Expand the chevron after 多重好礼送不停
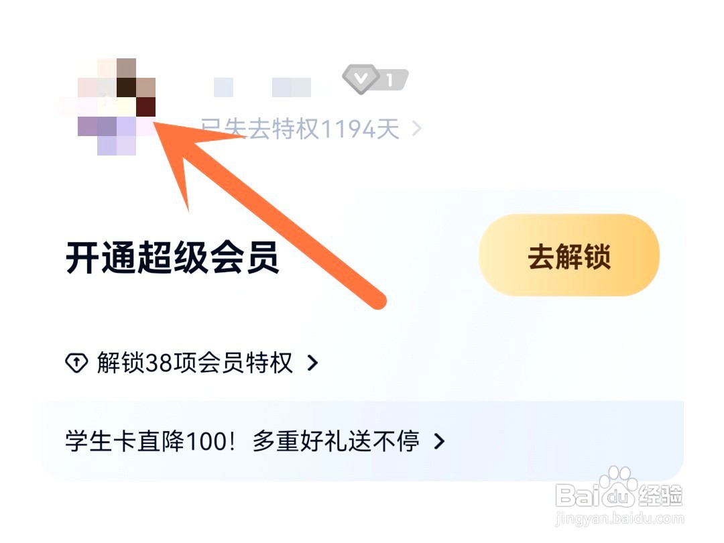The image size is (724, 543). point(440,441)
